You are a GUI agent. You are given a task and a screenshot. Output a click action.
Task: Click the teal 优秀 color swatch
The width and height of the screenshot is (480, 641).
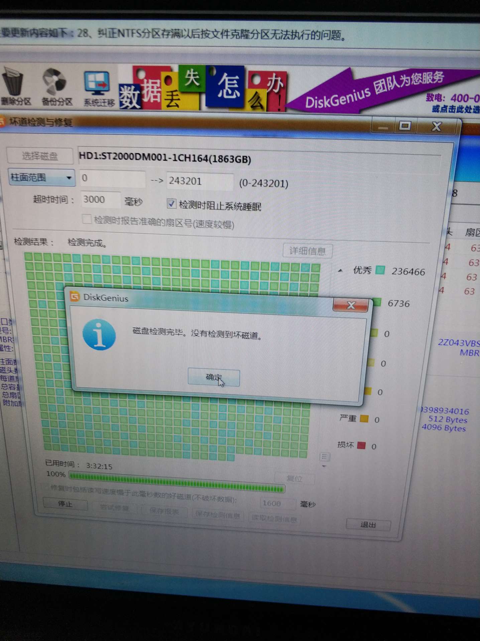[380, 270]
